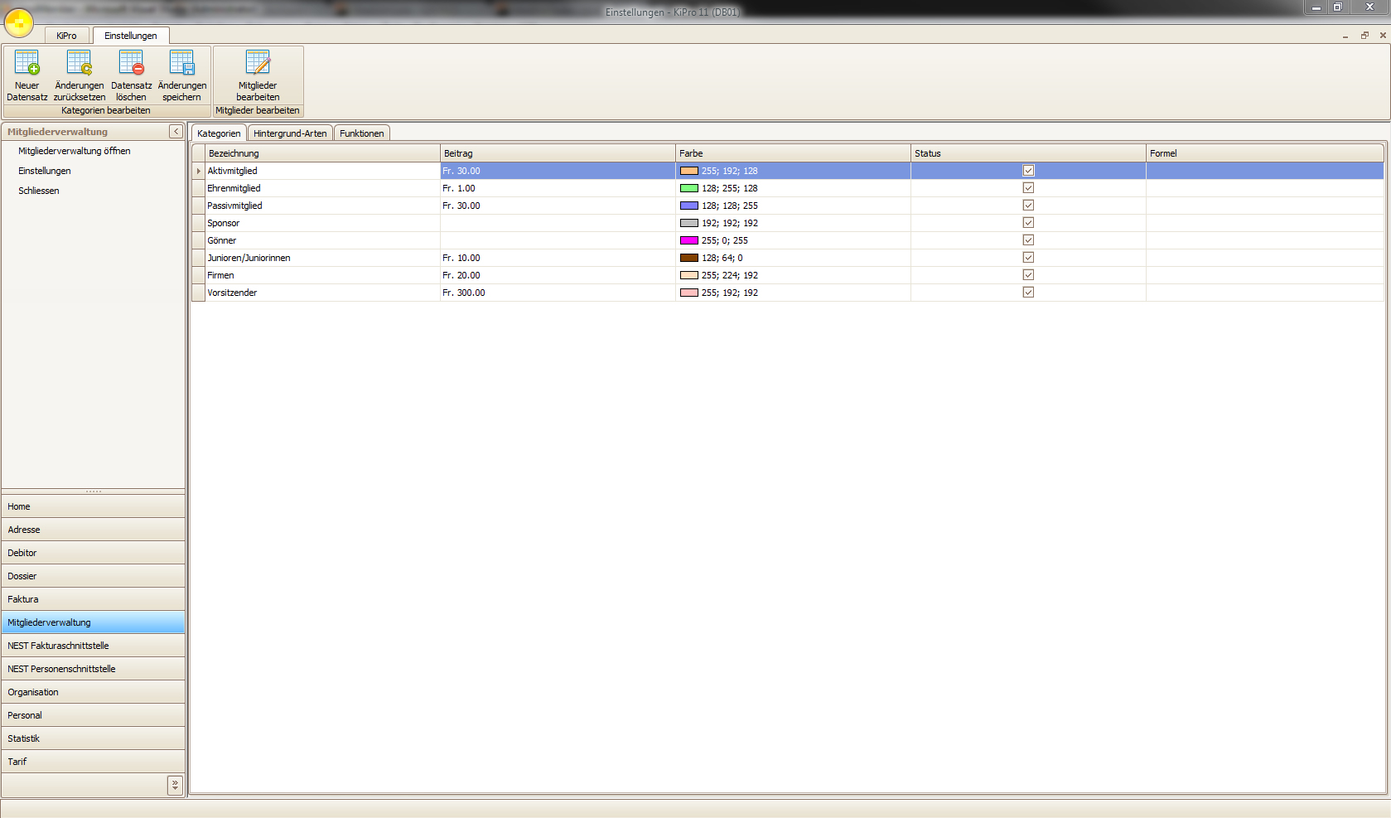
Task: Click the Änderungen speichern icon
Action: click(181, 64)
